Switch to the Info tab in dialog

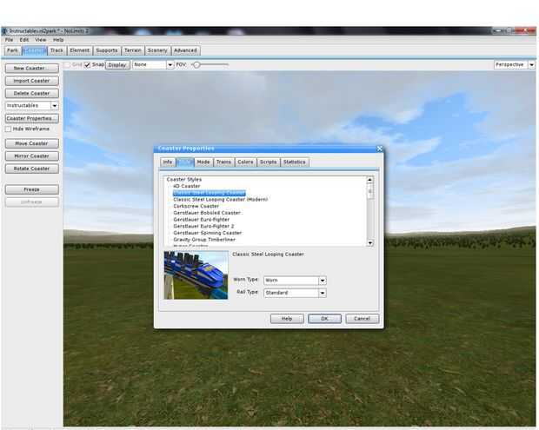(168, 162)
